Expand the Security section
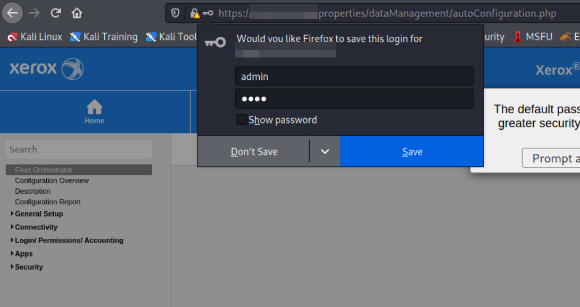 click(x=27, y=267)
